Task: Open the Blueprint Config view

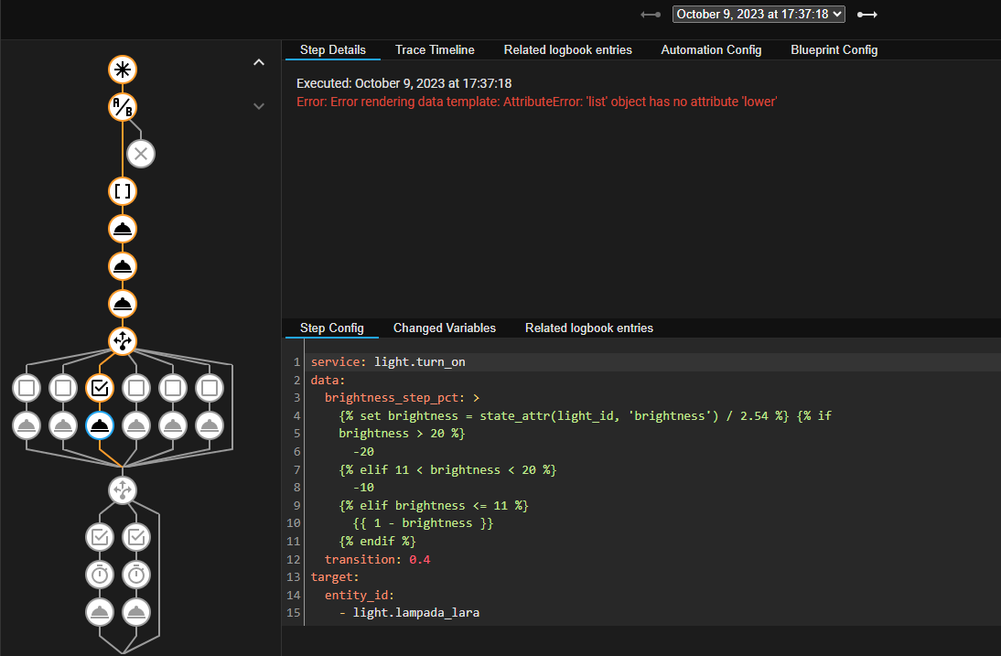Action: (x=834, y=49)
